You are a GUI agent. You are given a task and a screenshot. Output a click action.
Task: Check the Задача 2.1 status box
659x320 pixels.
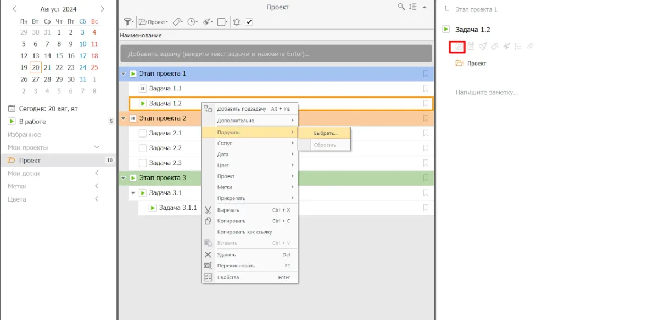pos(143,133)
